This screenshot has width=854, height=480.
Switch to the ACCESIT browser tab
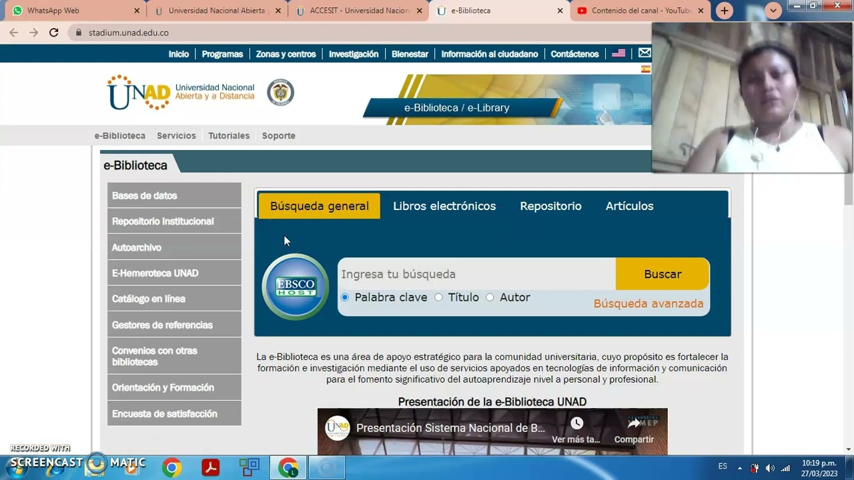tap(359, 11)
